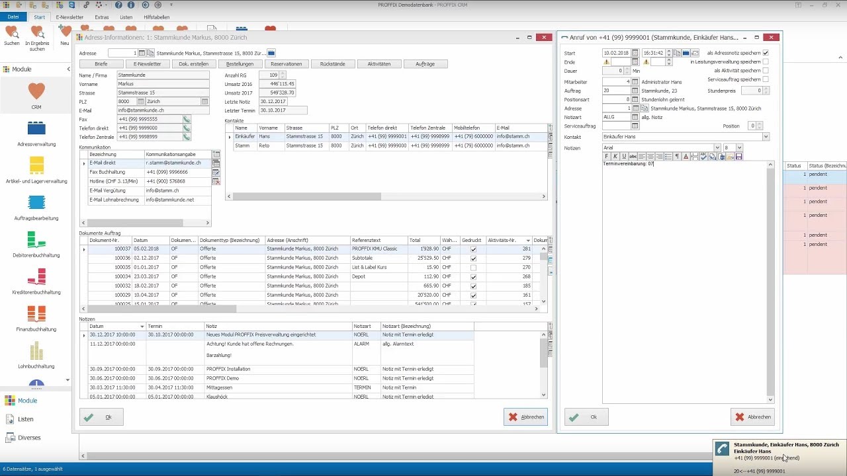Check 'Serviceauftrag speichern'

[766, 79]
